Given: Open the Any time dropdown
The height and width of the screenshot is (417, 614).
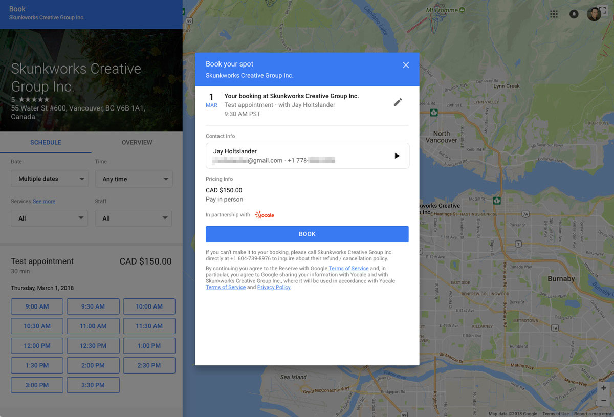Looking at the screenshot, I should (134, 179).
